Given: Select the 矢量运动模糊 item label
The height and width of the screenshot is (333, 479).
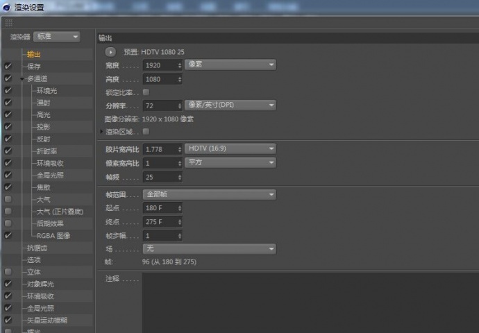Looking at the screenshot, I should (x=47, y=321).
